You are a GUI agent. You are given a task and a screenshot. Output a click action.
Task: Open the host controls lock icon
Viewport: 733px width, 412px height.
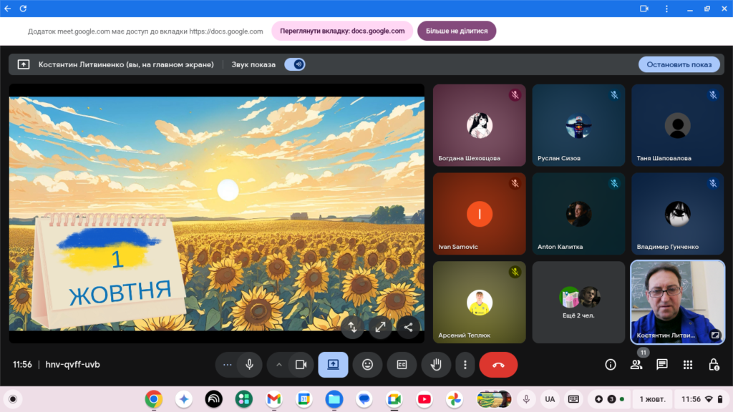[714, 365]
